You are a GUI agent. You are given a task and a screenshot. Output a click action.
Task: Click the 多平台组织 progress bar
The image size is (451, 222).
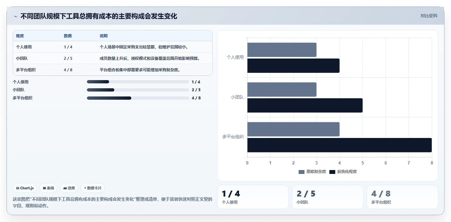click(x=138, y=98)
